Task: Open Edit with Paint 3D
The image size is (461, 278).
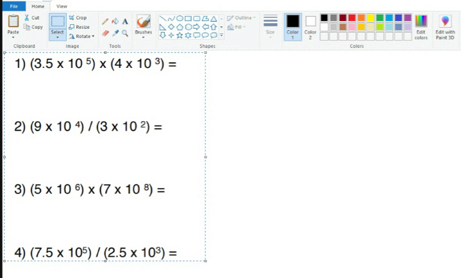Action: 445,26
